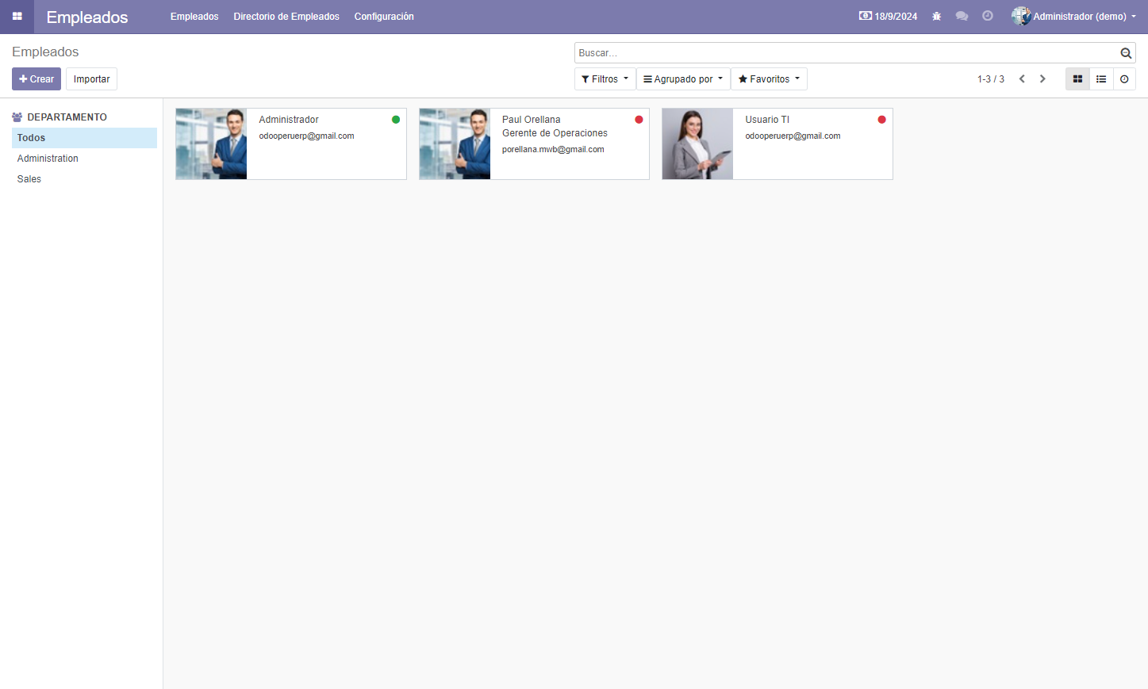The width and height of the screenshot is (1148, 689).
Task: Click the Crear button
Action: coord(36,79)
